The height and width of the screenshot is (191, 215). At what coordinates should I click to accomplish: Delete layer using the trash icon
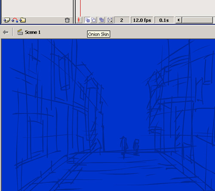pyautogui.click(x=67, y=20)
